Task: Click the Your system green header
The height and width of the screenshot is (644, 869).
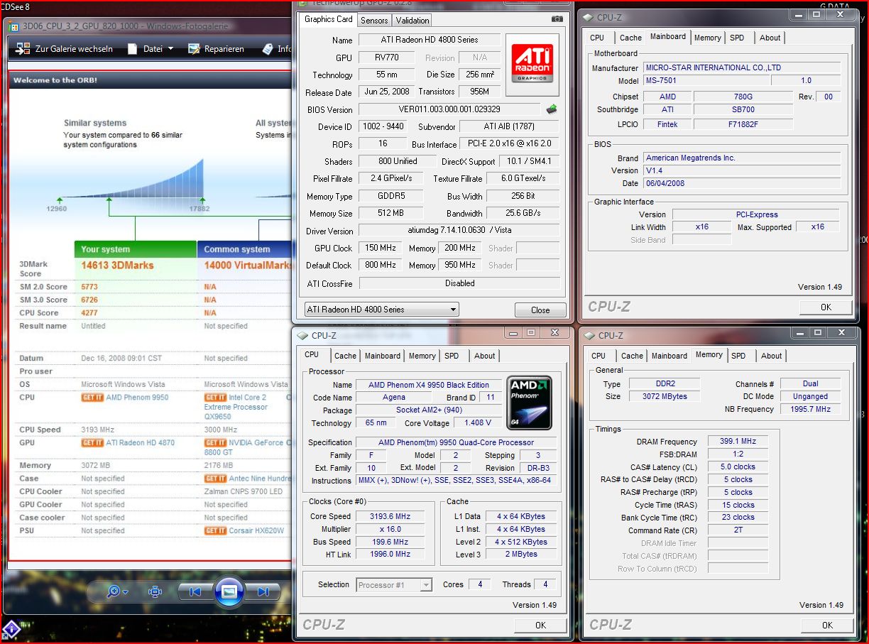Action: click(x=135, y=249)
